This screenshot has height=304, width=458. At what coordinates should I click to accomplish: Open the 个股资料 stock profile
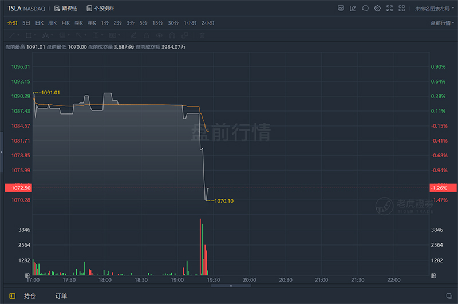click(x=101, y=9)
